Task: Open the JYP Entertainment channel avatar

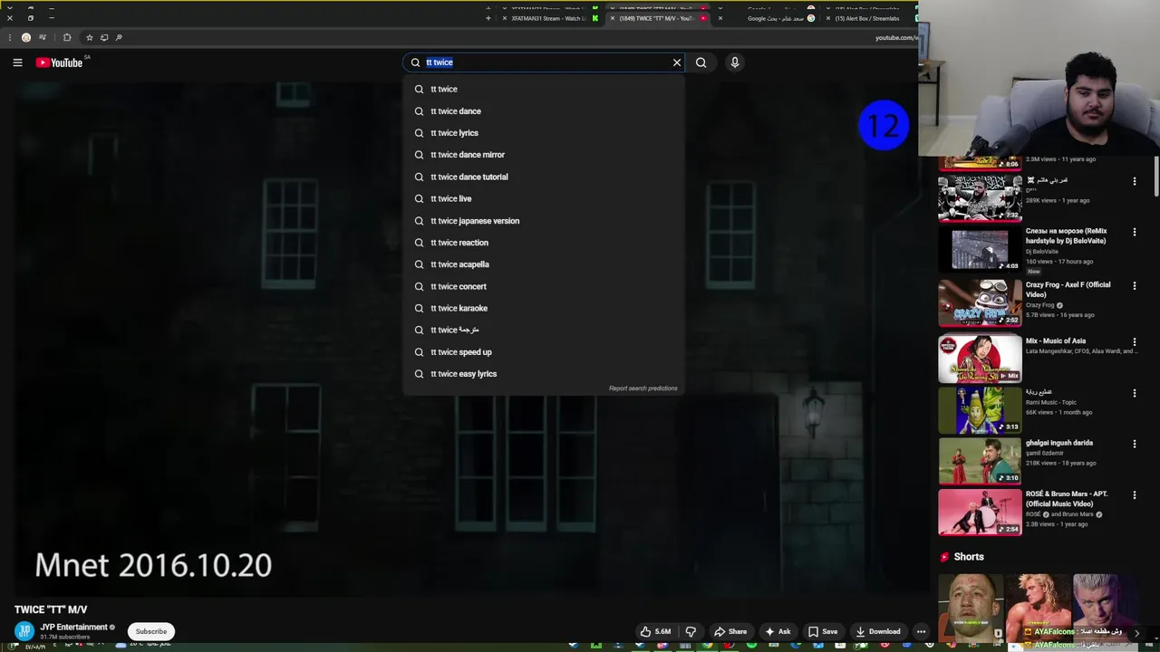Action: pos(24,630)
